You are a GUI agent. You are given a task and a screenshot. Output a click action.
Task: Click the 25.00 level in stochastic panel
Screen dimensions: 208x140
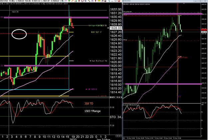click(112, 107)
